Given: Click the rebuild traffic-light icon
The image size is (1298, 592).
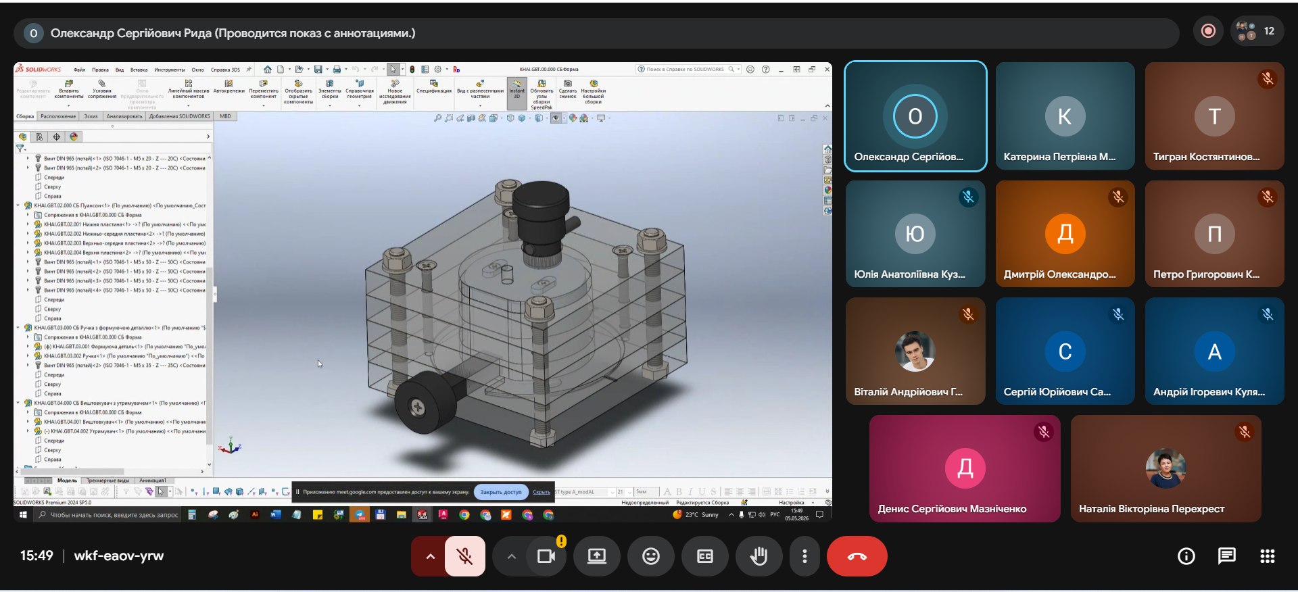Looking at the screenshot, I should coord(412,69).
